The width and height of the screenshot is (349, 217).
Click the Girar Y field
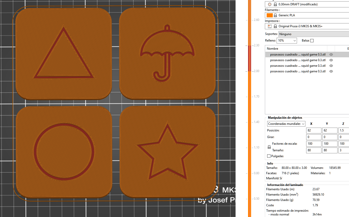click(330, 137)
